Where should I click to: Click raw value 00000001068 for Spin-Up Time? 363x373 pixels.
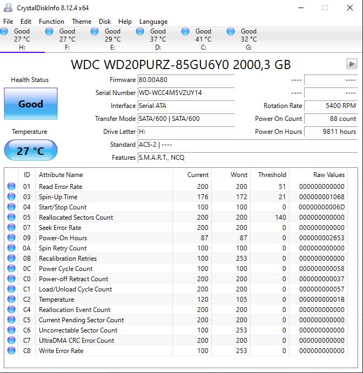(321, 196)
